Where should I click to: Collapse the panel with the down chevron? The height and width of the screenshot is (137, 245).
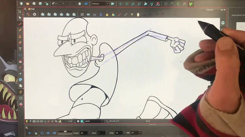pos(154,124)
